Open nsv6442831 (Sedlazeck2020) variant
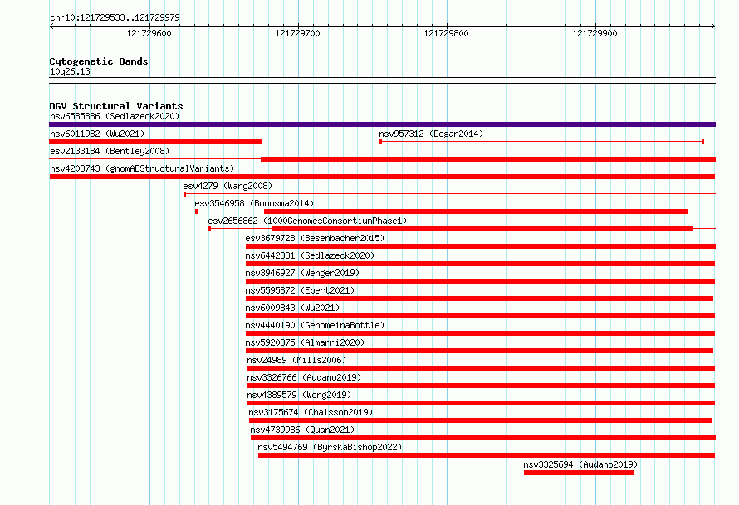 click(310, 255)
